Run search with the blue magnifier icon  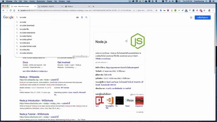(86, 17)
